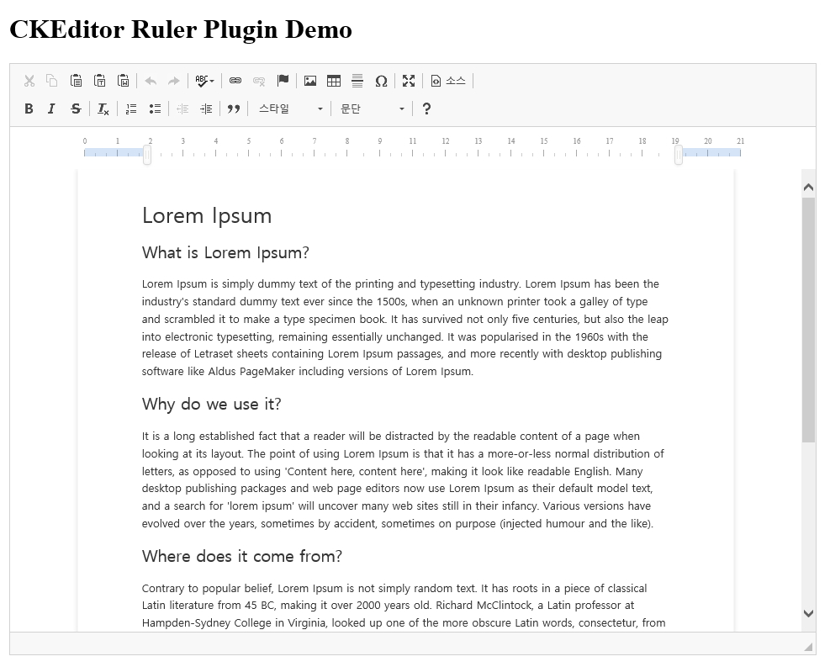Toggle Italic formatting

pyautogui.click(x=51, y=109)
